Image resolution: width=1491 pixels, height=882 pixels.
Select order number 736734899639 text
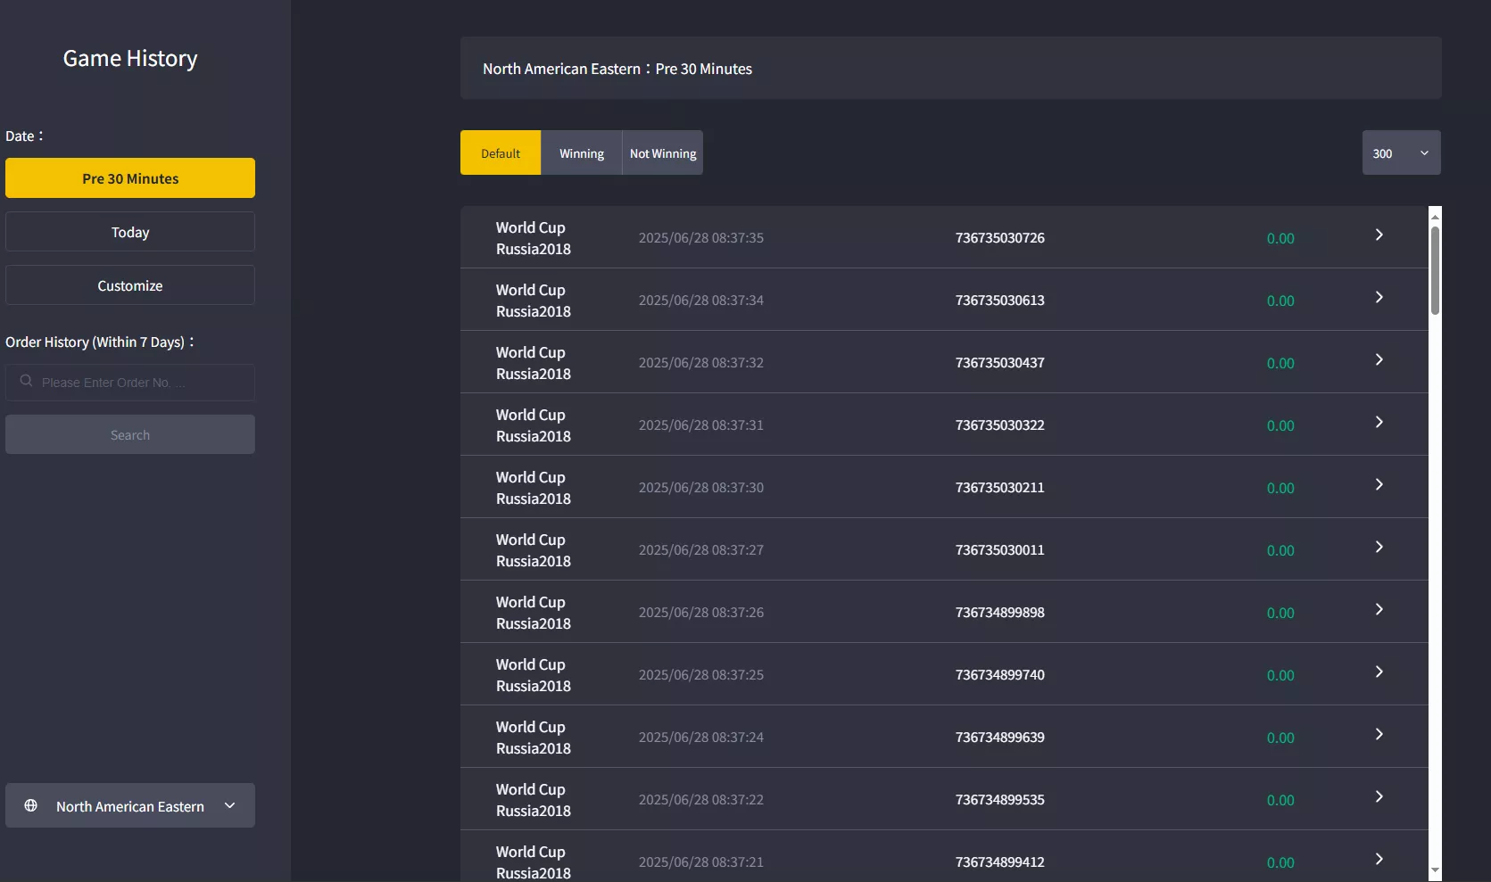[999, 738]
